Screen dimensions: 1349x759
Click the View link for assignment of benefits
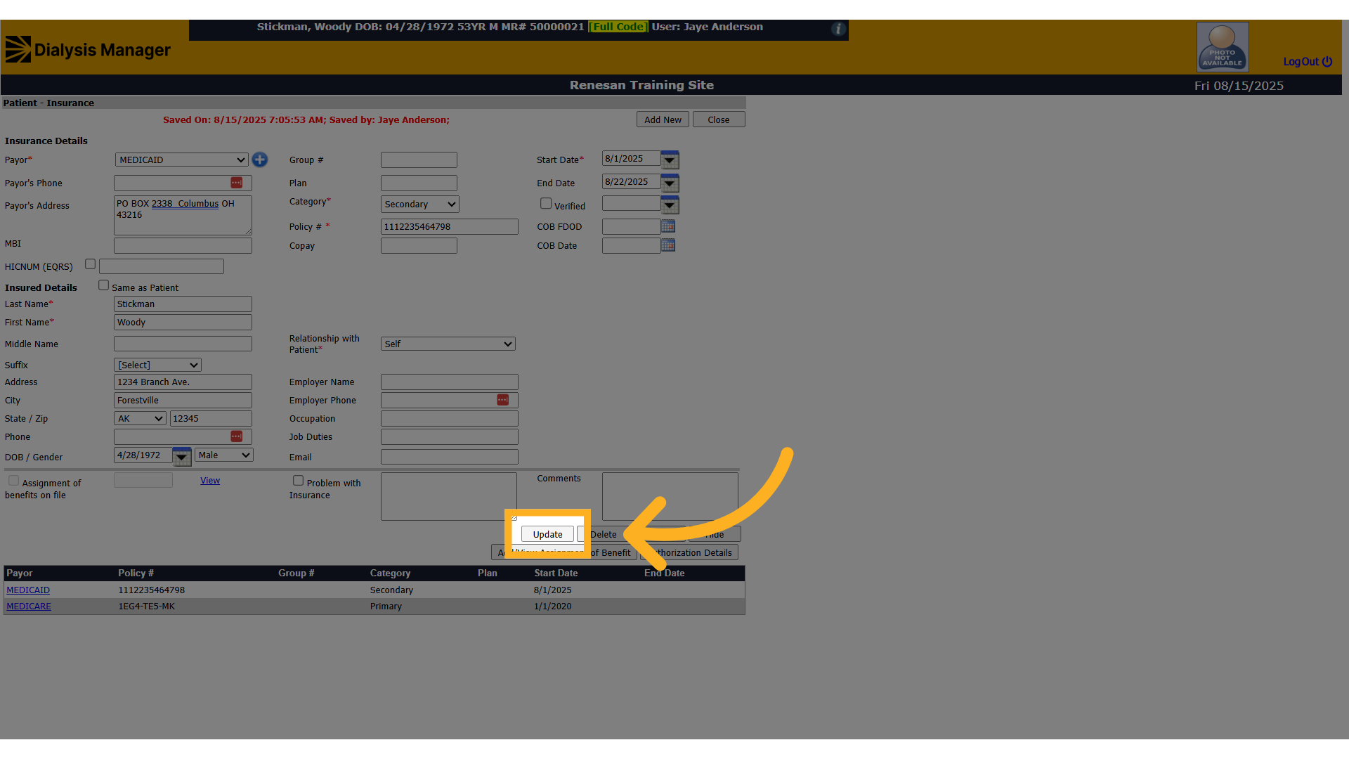pyautogui.click(x=210, y=480)
